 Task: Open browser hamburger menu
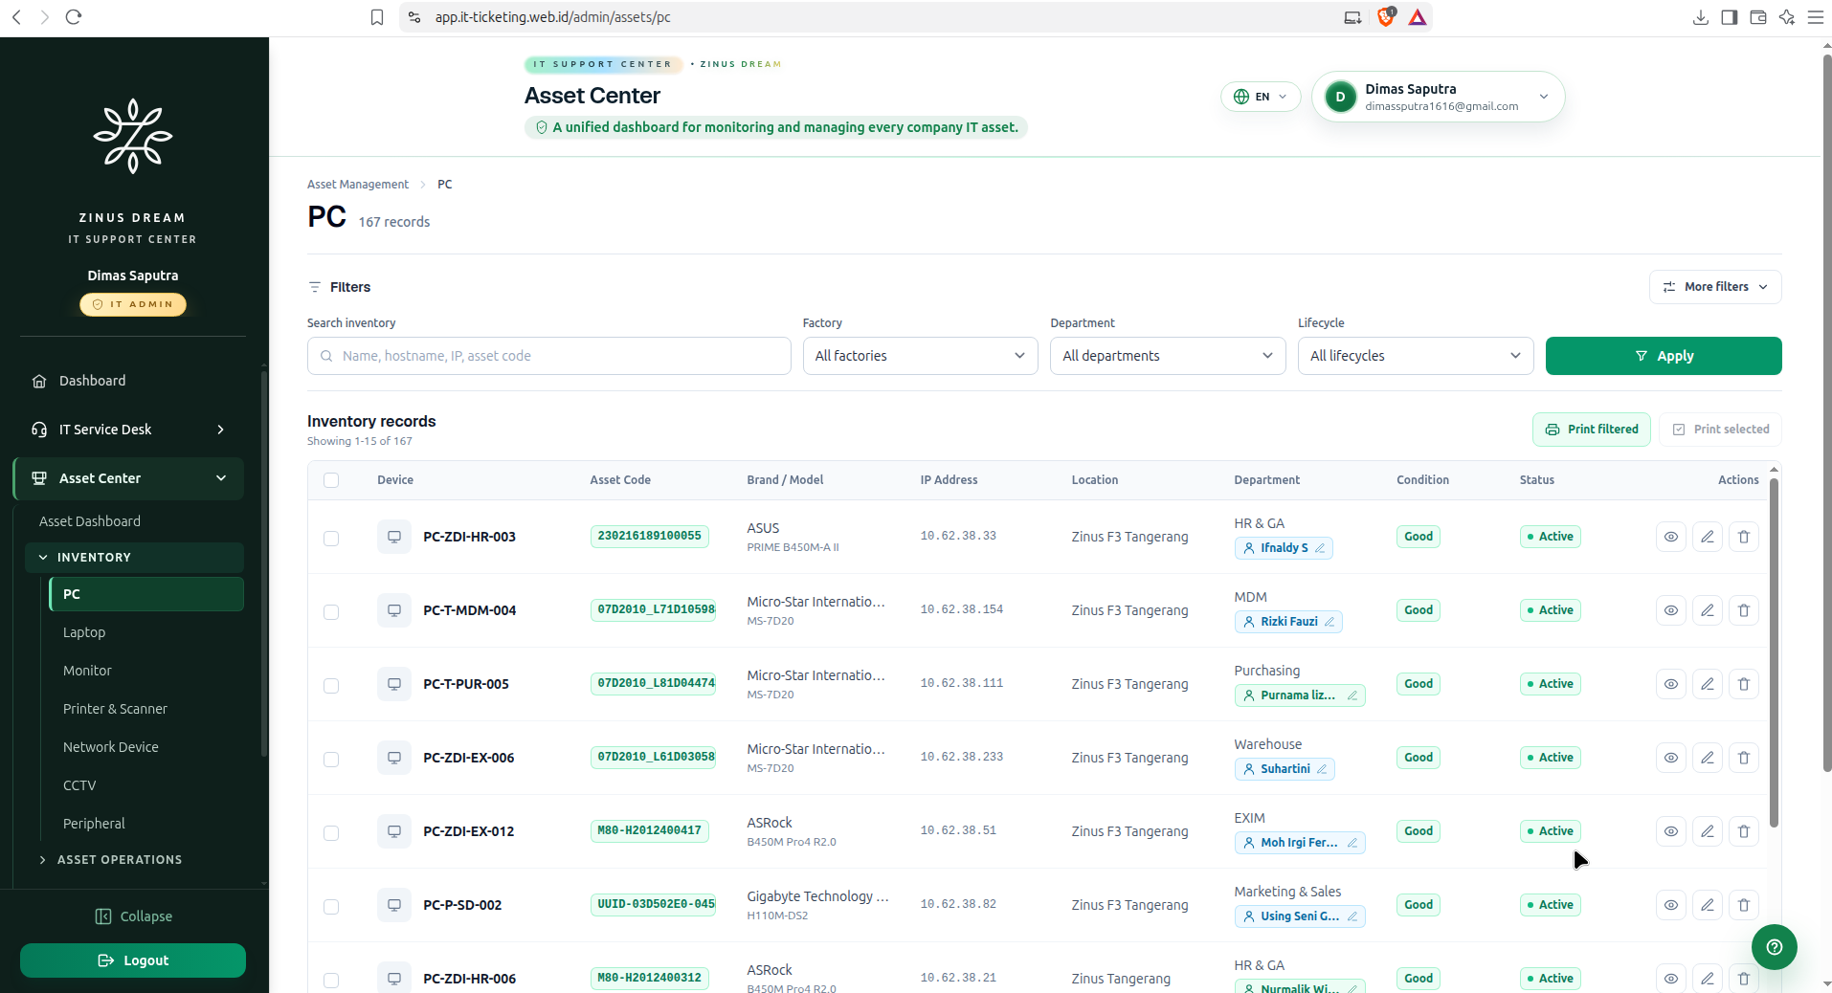click(1815, 17)
